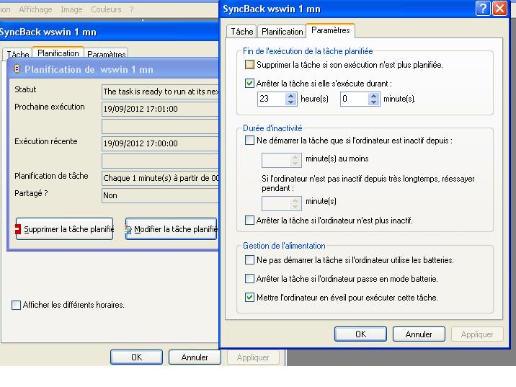Click the up arrow of the minute(s) au moins spinner
The height and width of the screenshot is (387, 516).
pyautogui.click(x=295, y=157)
